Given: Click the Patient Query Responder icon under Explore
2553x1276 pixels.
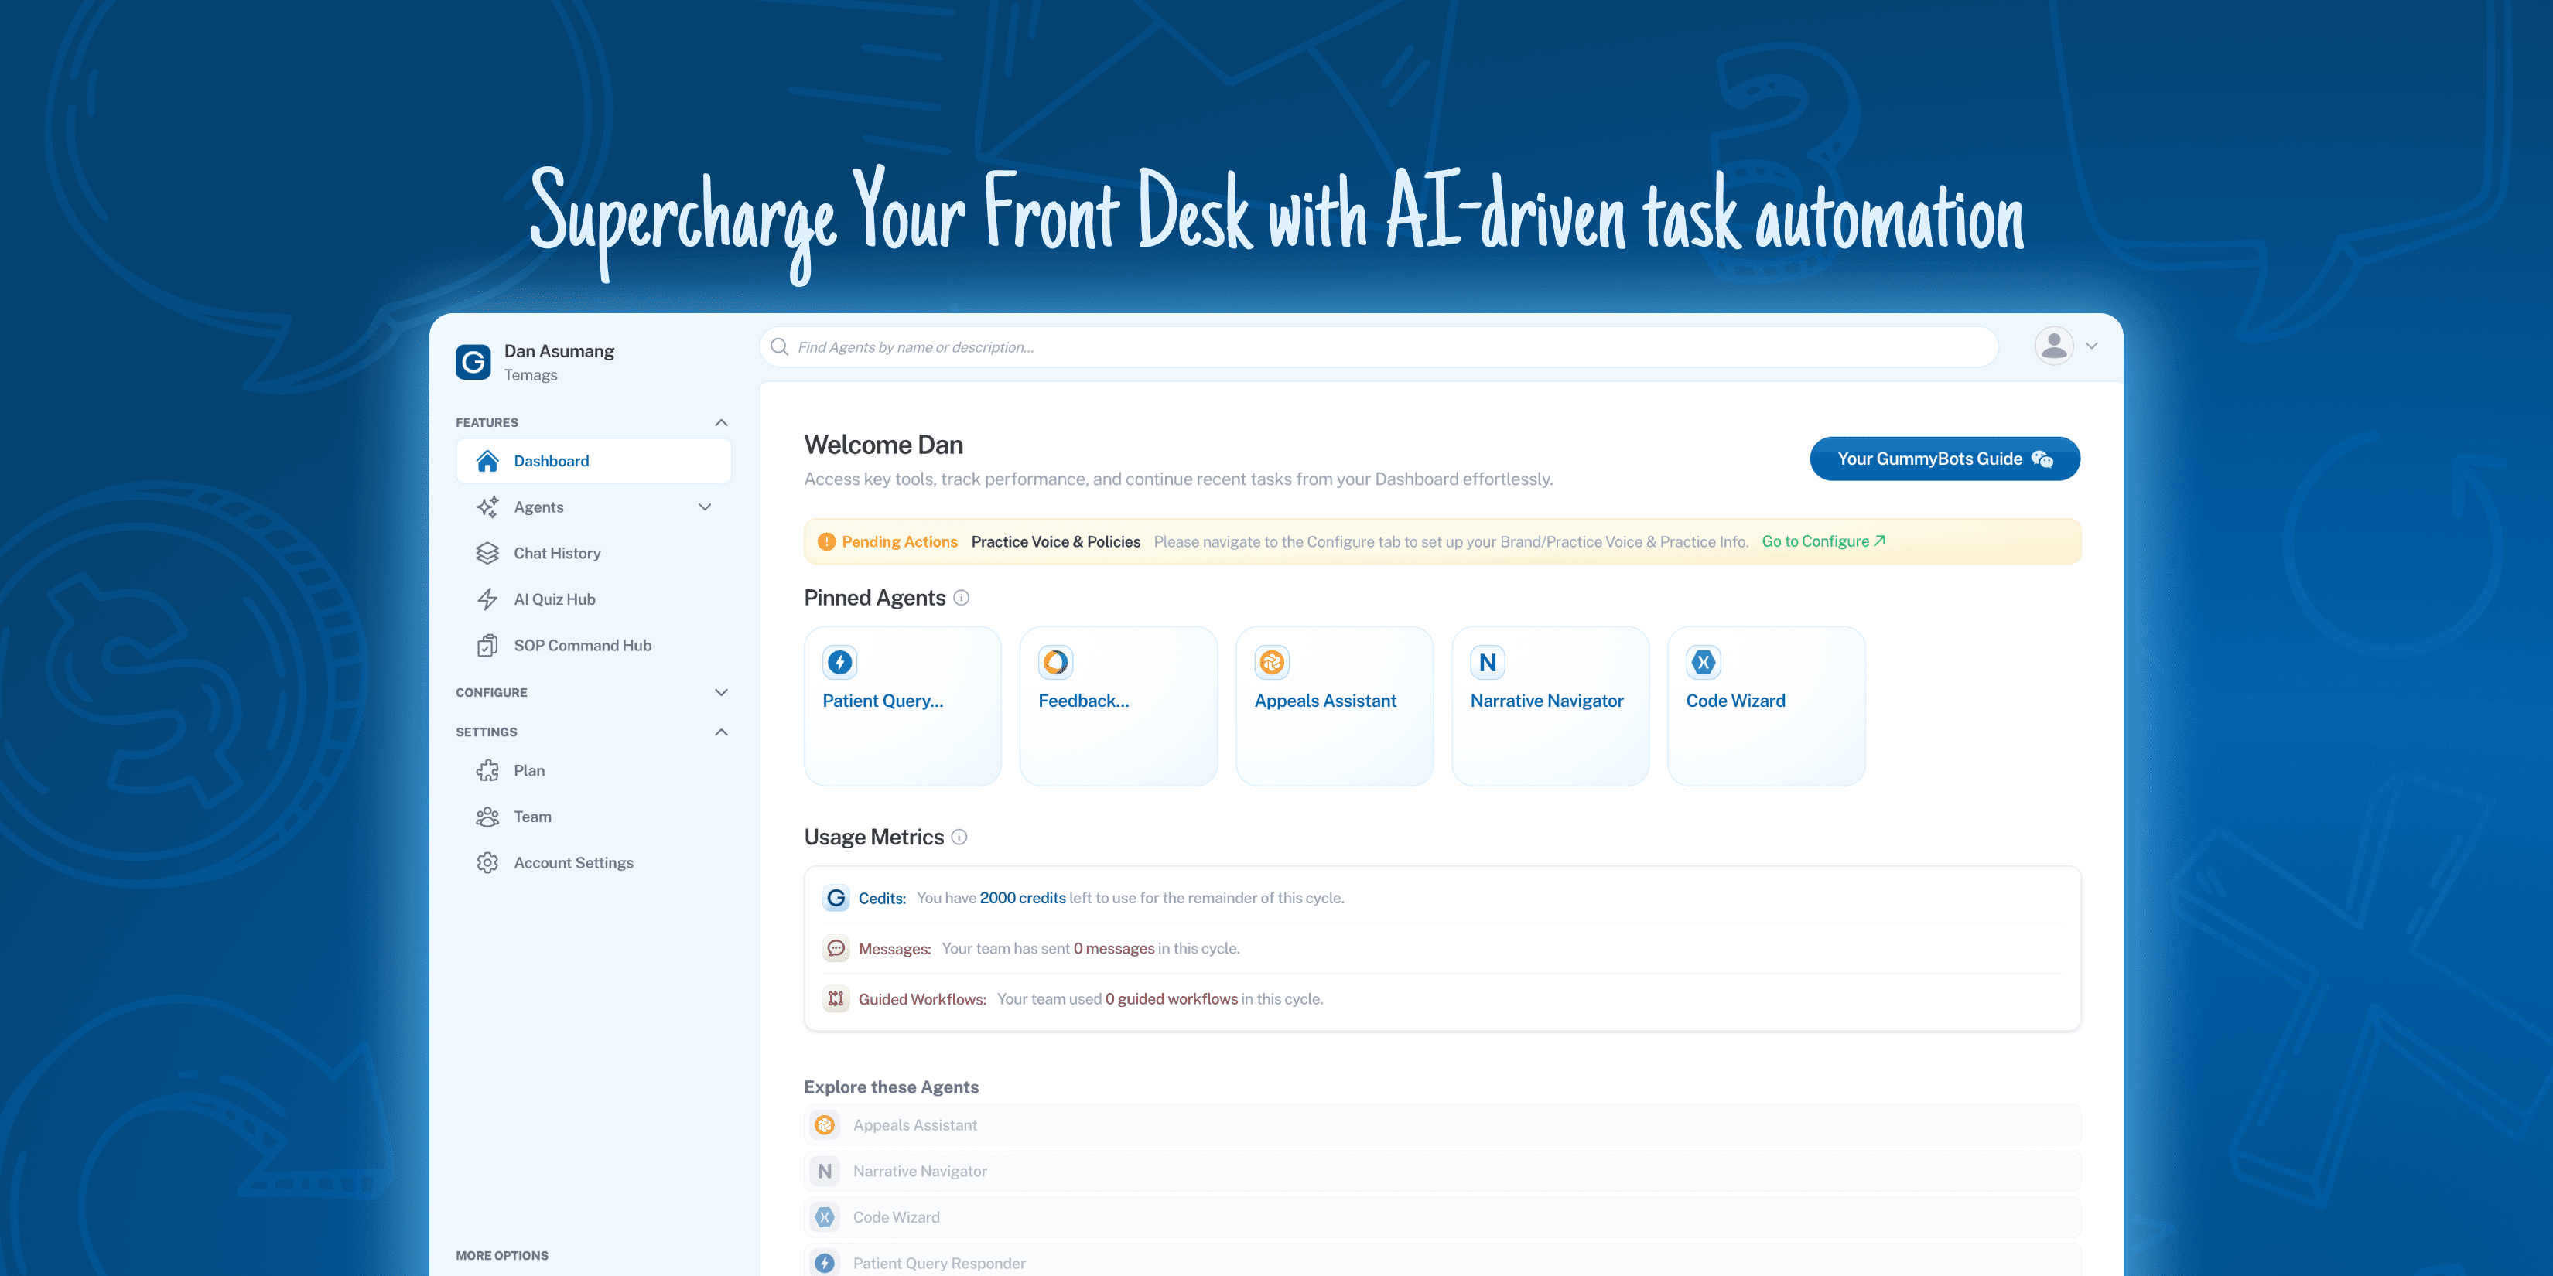Looking at the screenshot, I should (x=825, y=1263).
